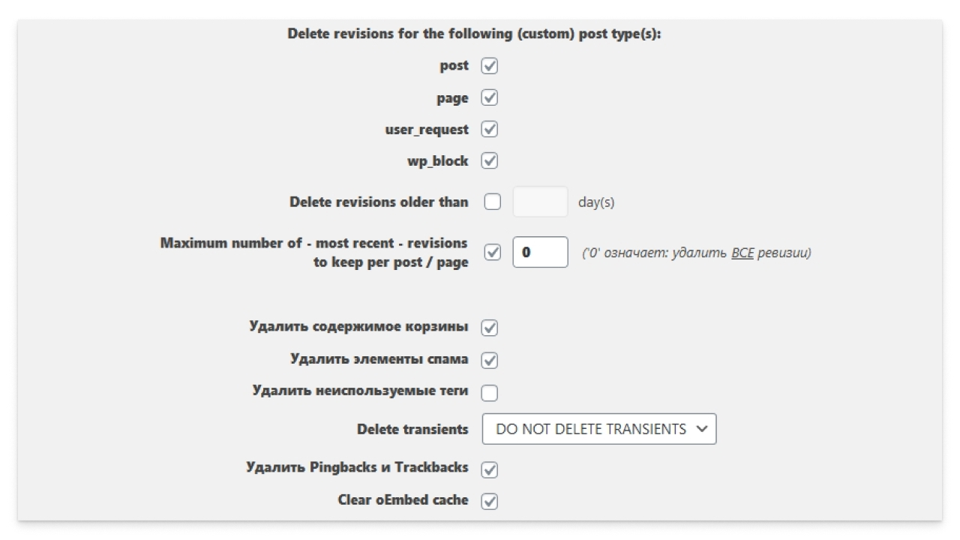The width and height of the screenshot is (960, 540).
Task: Uncheck the maximum number of revisions checkbox
Action: [x=492, y=253]
